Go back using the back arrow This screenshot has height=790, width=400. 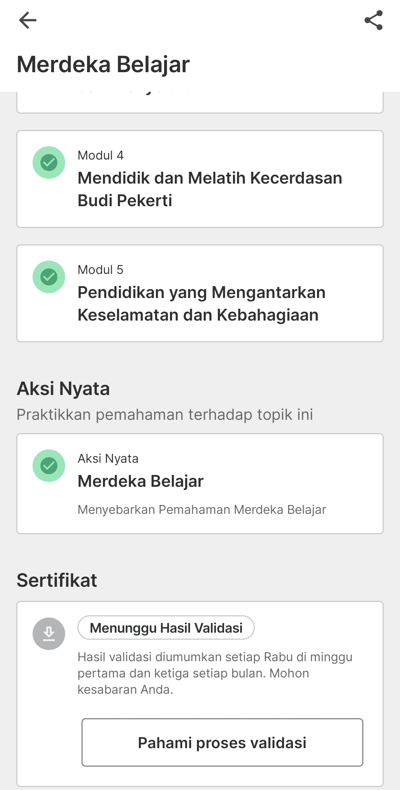[28, 20]
